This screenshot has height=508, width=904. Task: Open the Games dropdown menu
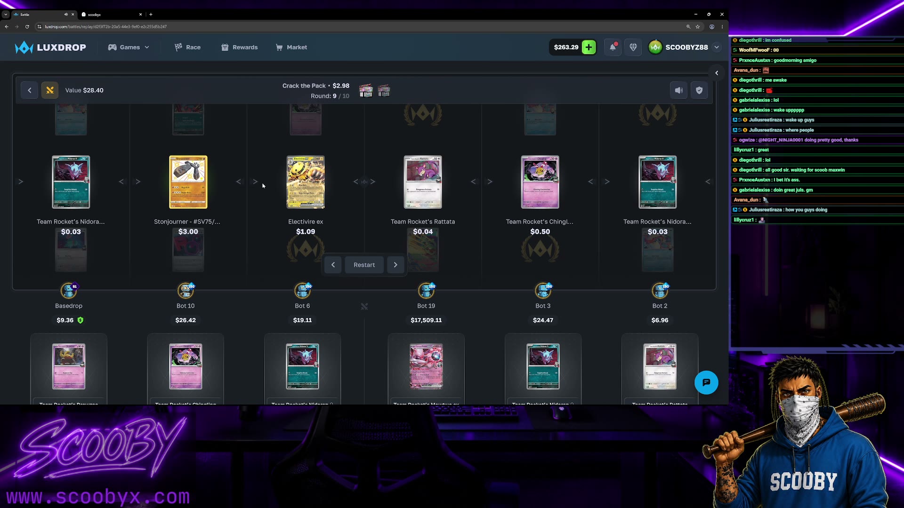point(129,48)
